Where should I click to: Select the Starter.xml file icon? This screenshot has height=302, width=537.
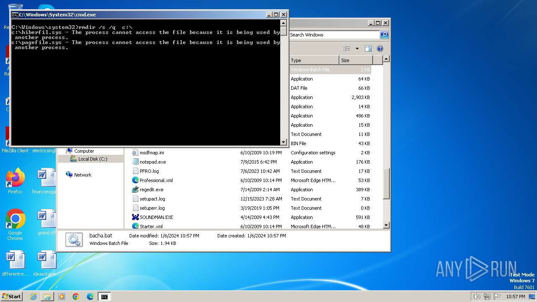(135, 226)
